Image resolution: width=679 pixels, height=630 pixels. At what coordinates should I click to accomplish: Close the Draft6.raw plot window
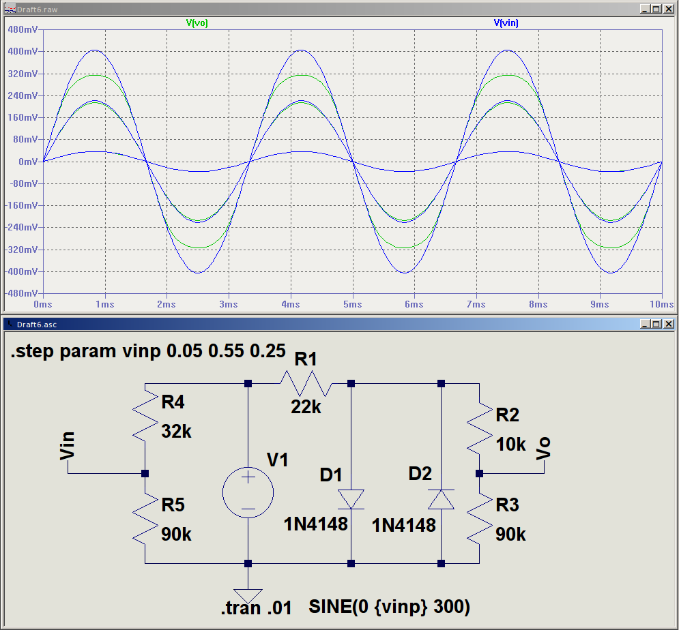(x=669, y=9)
